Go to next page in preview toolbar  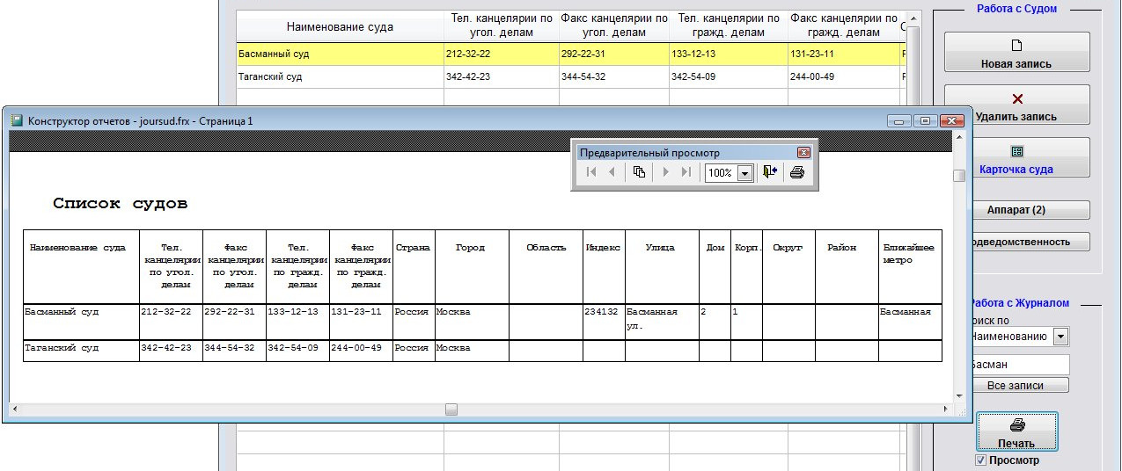click(666, 173)
